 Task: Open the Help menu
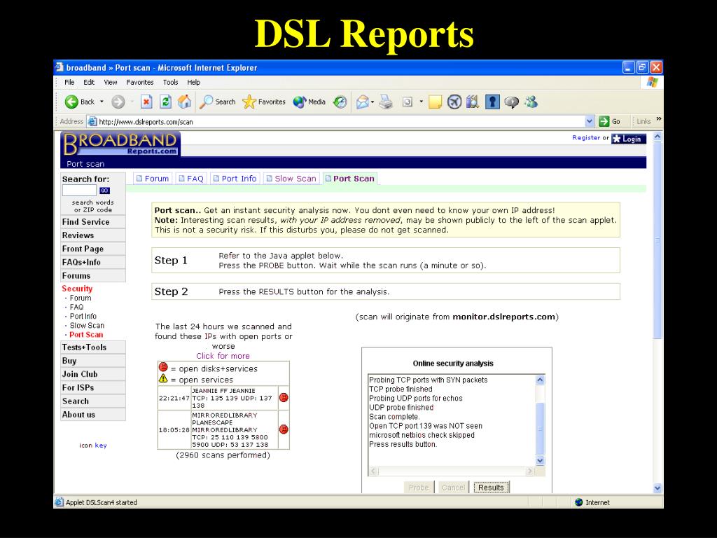194,83
